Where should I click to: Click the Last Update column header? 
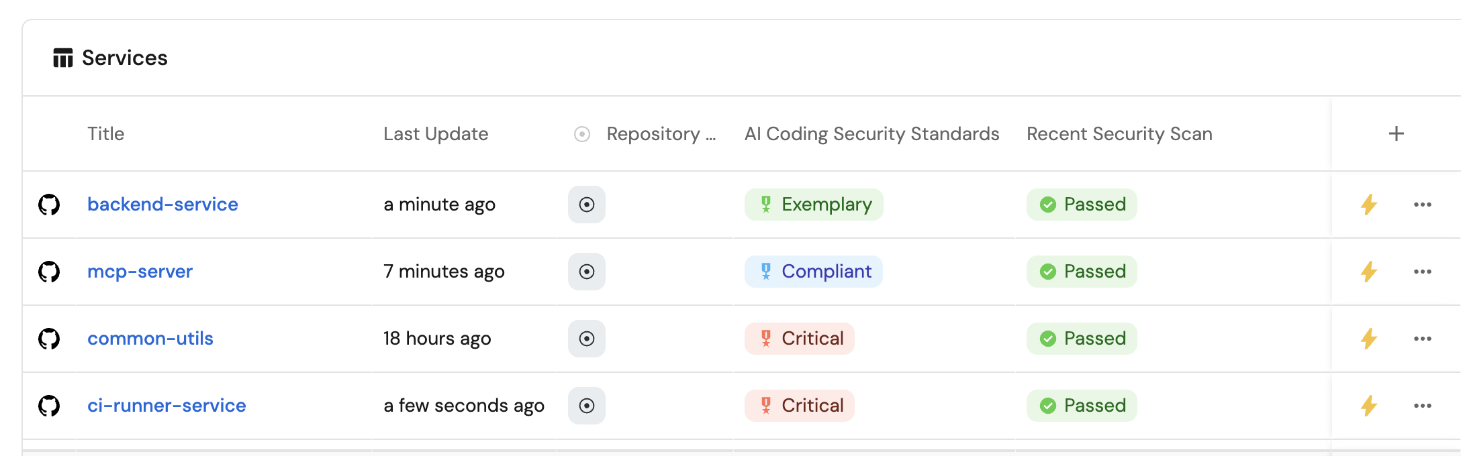click(436, 134)
